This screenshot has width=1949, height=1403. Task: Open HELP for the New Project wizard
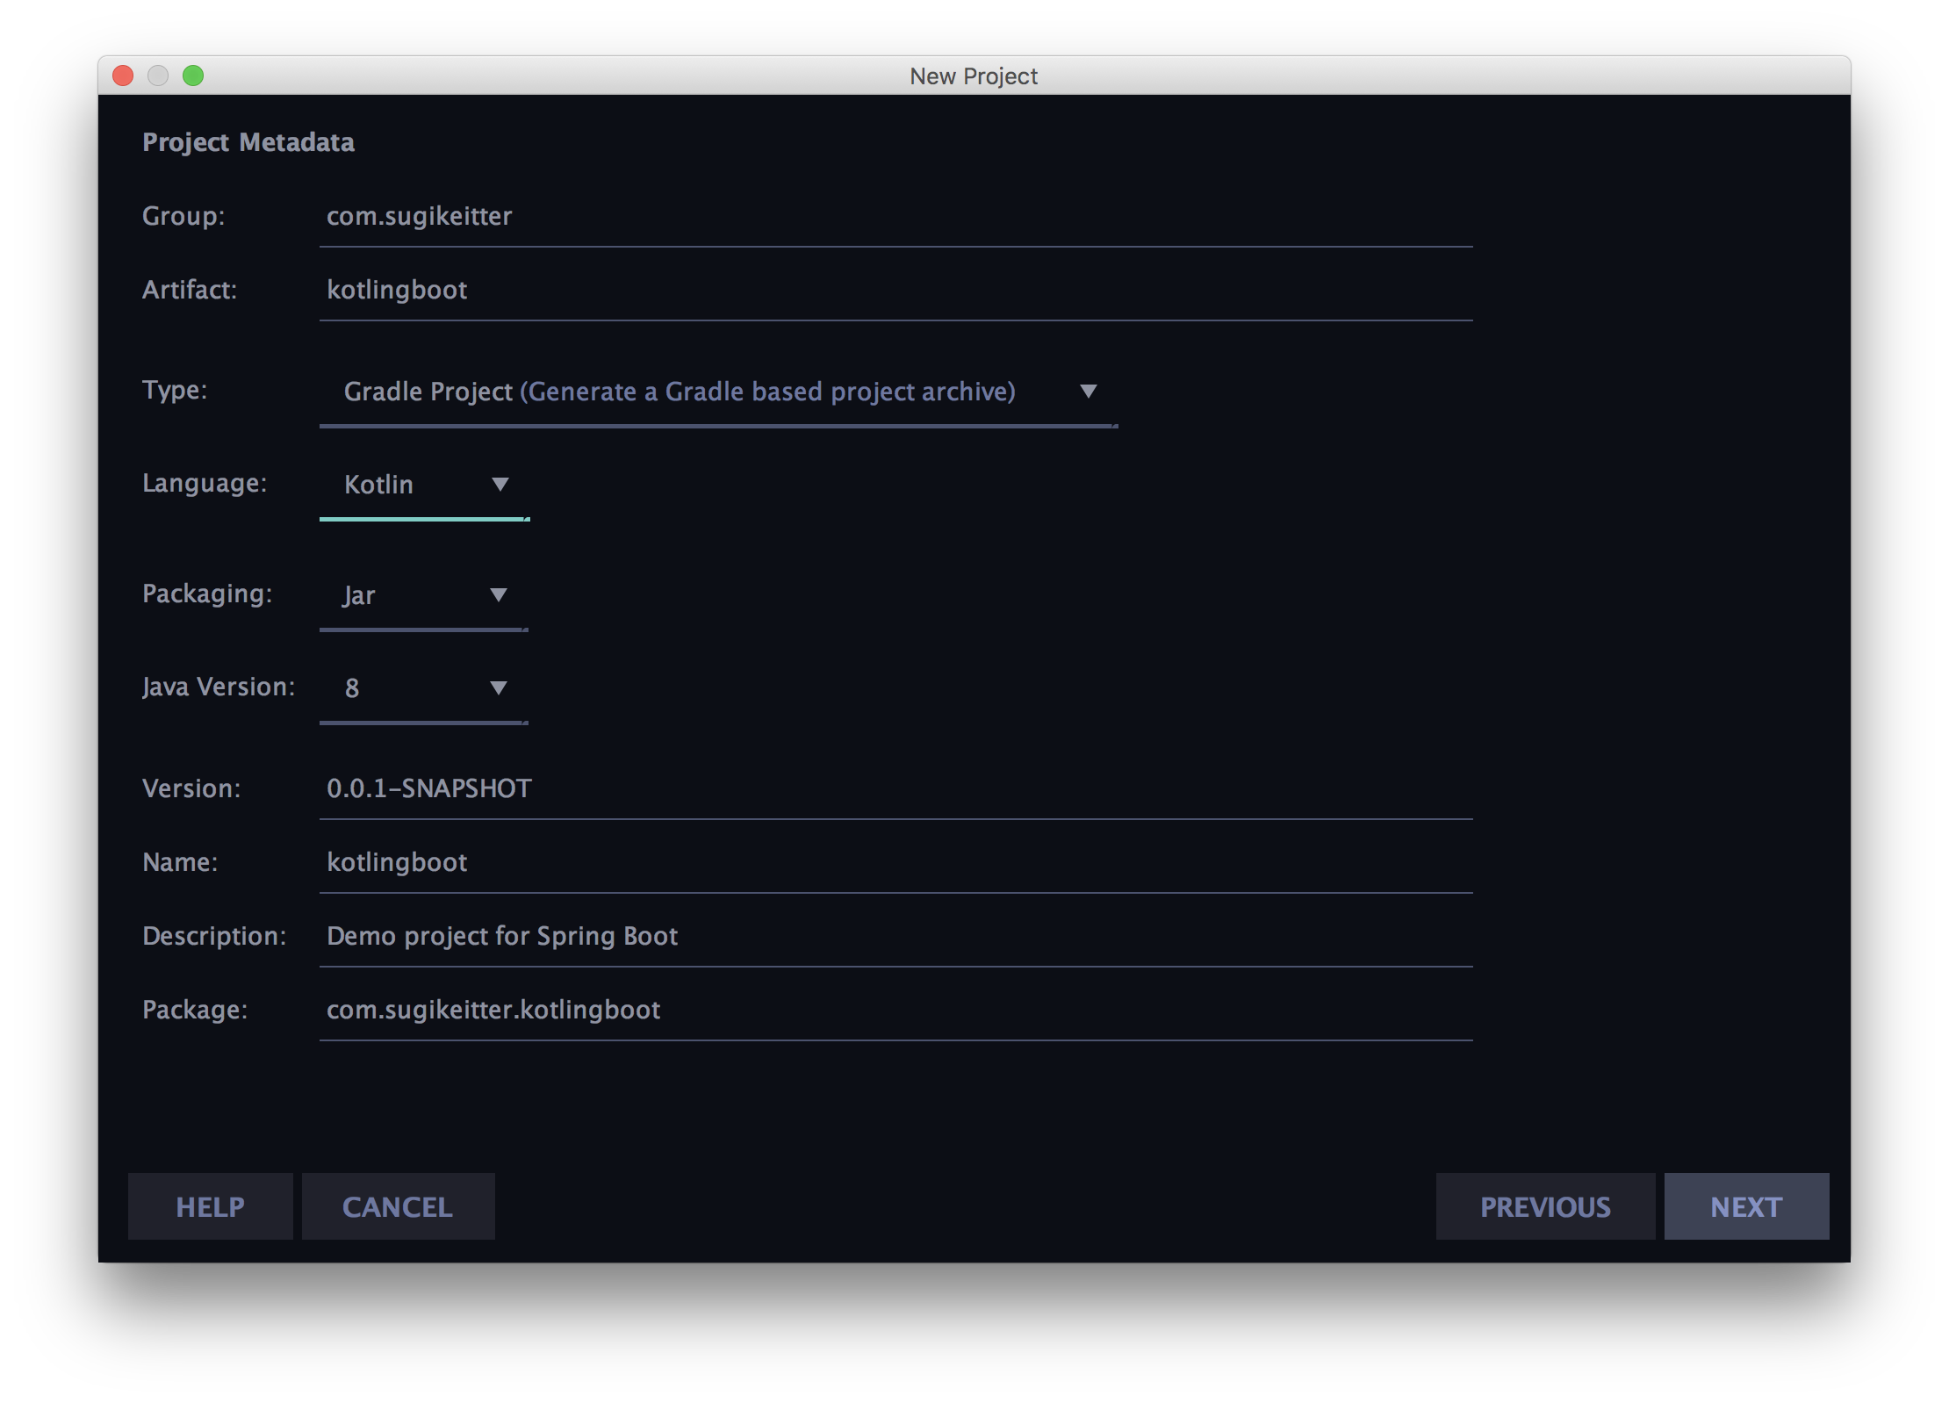(210, 1206)
